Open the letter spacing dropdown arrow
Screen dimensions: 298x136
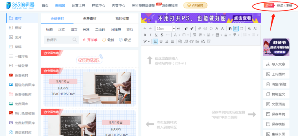[213, 35]
